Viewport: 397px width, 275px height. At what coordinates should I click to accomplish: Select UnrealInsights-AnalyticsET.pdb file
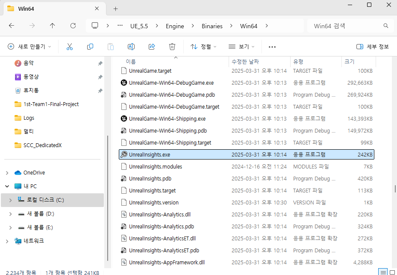[x=246, y=251]
